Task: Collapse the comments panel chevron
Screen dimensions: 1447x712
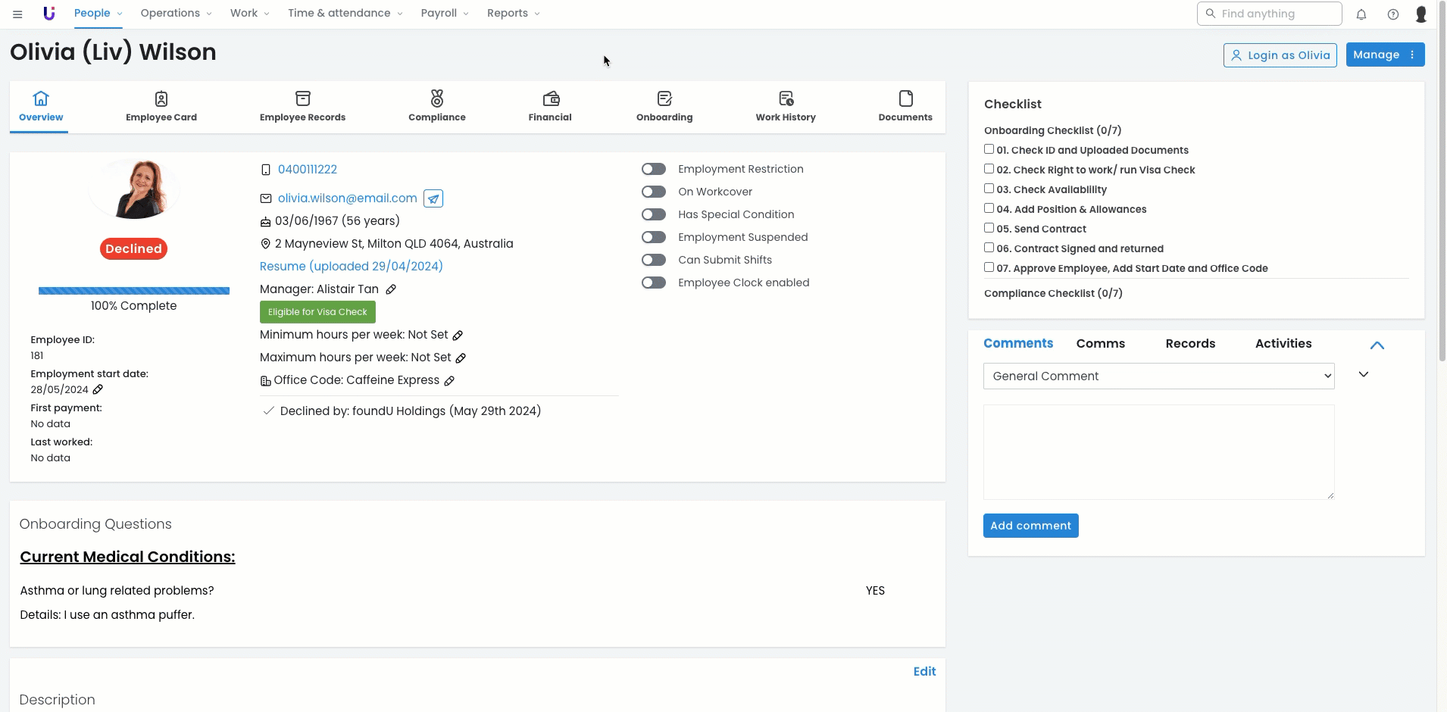Action: 1377,345
